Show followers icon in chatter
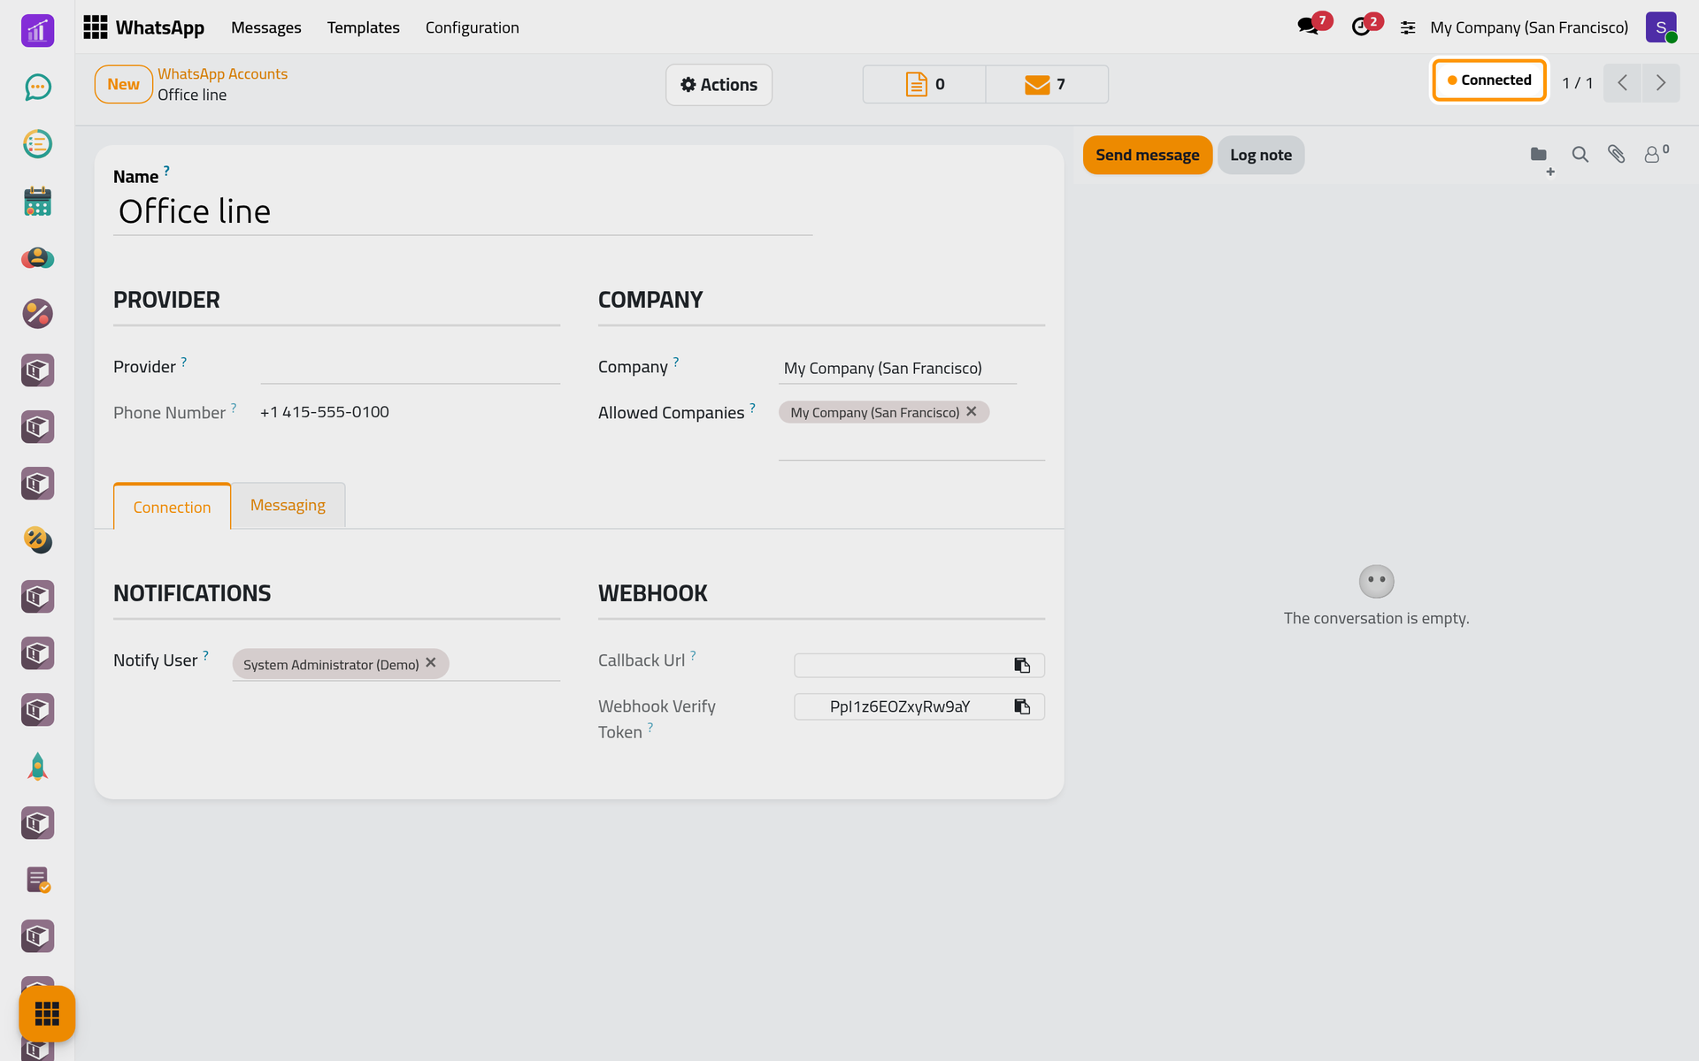Screen dimensions: 1699x1061 [1656, 154]
